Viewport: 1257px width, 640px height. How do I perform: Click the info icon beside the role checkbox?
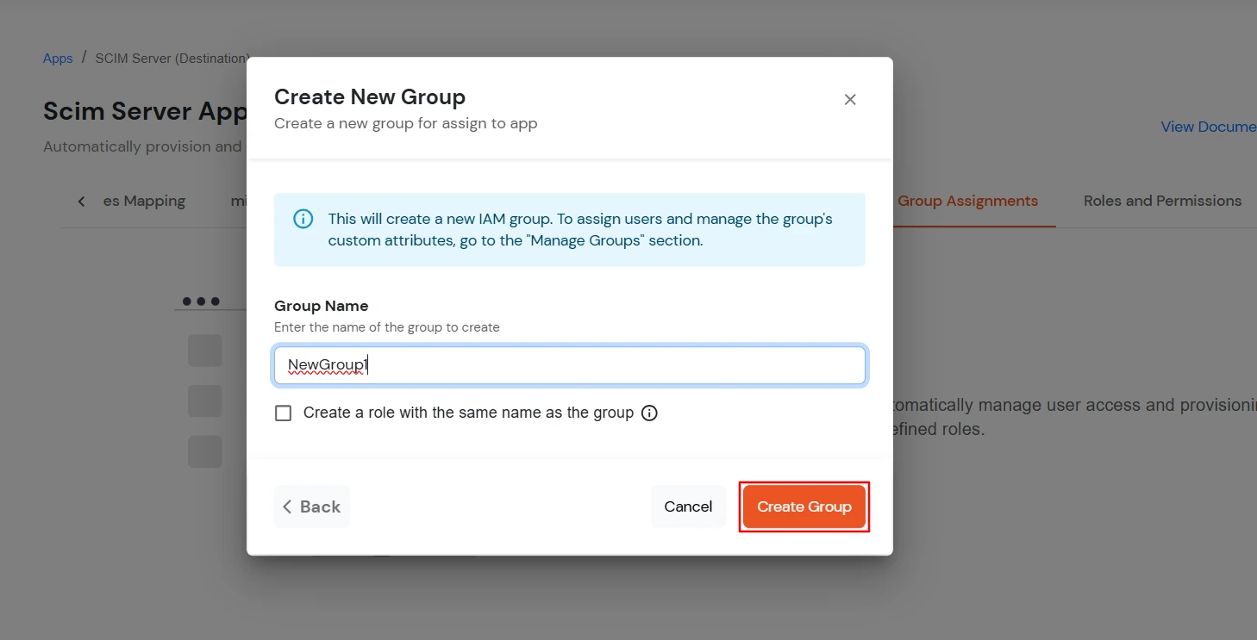click(649, 413)
